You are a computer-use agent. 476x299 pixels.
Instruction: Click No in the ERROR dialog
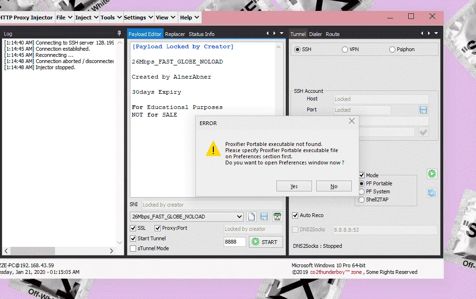click(334, 186)
